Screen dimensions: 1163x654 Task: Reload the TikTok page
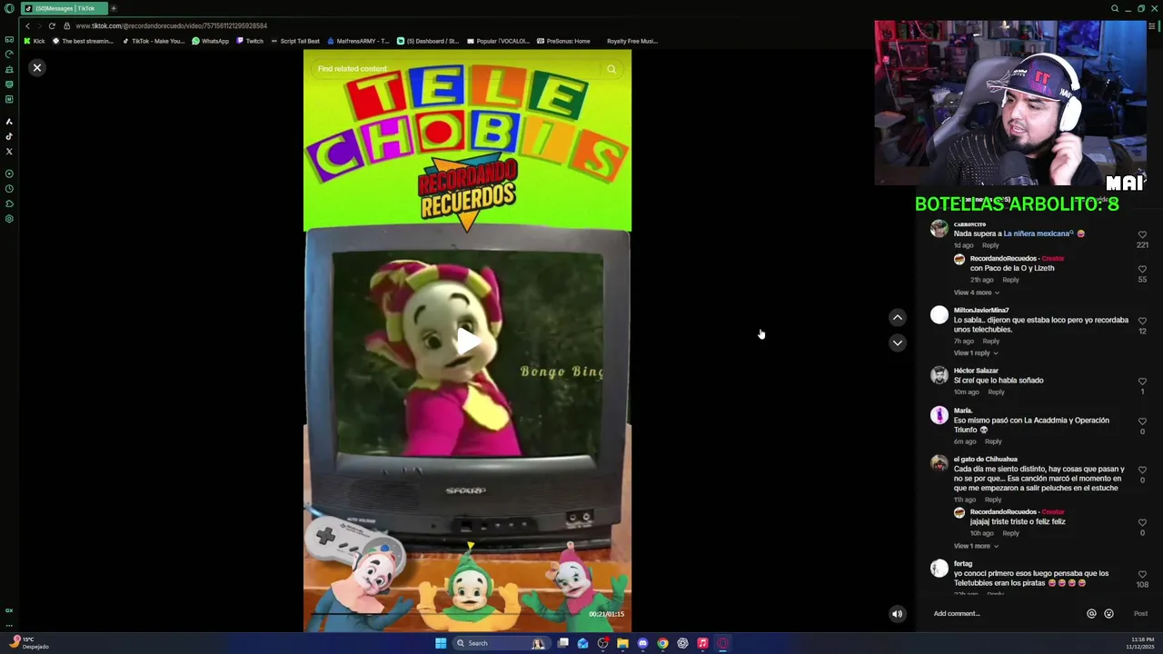pos(52,25)
